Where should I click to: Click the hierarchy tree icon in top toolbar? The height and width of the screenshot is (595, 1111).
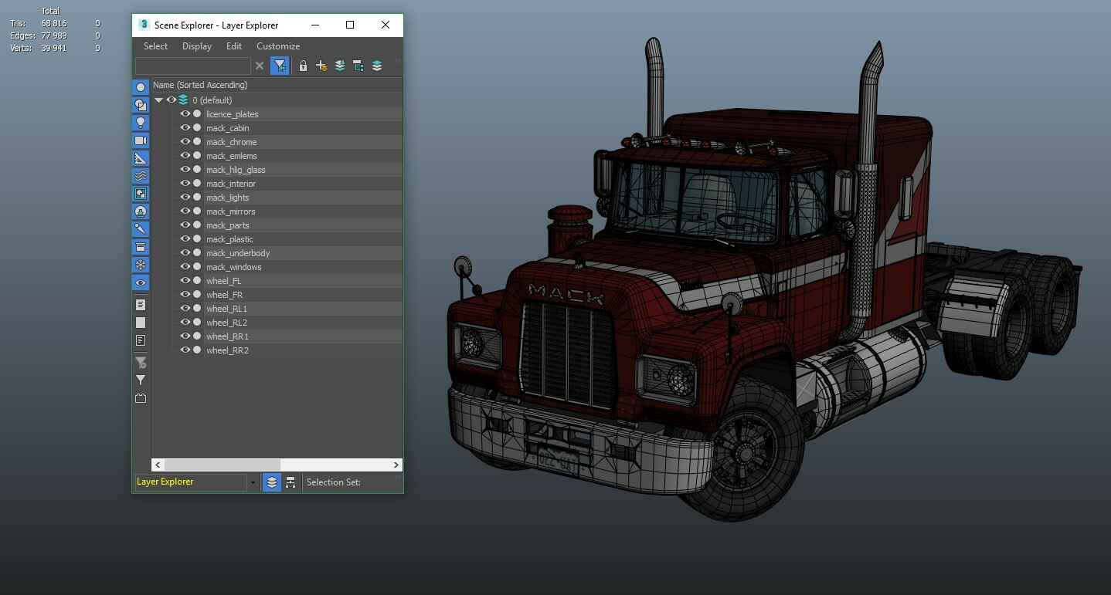click(x=358, y=66)
